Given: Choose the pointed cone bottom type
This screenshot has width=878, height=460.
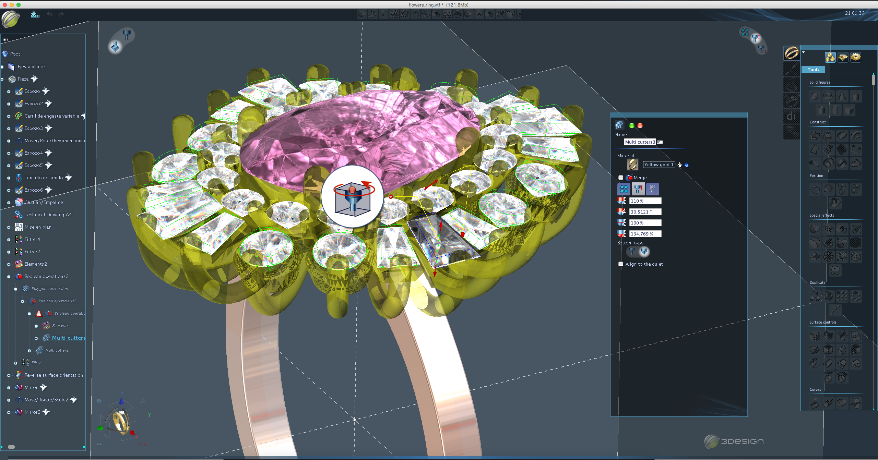Looking at the screenshot, I should tap(644, 252).
